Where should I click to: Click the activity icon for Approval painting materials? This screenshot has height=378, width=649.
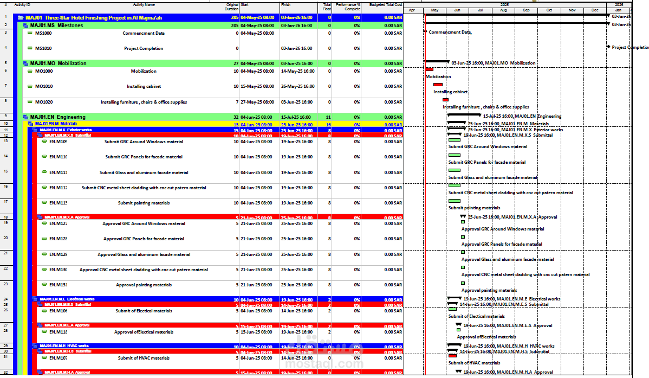pyautogui.click(x=44, y=285)
